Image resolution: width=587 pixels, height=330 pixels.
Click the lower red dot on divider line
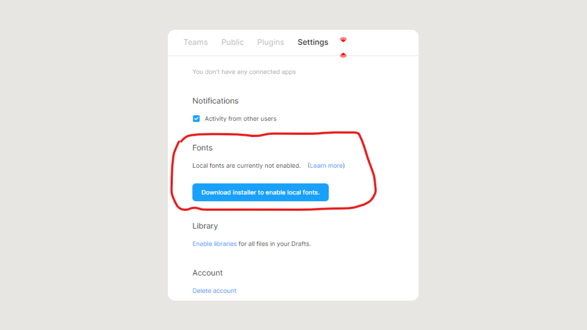tap(343, 55)
